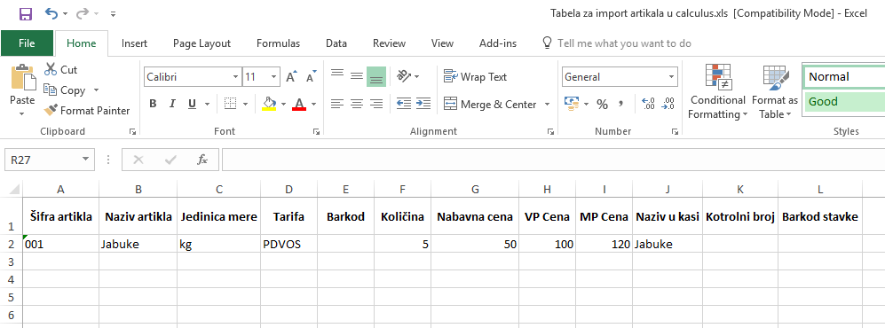This screenshot has width=885, height=328.
Task: Click the Increase Decimal icon
Action: point(649,104)
